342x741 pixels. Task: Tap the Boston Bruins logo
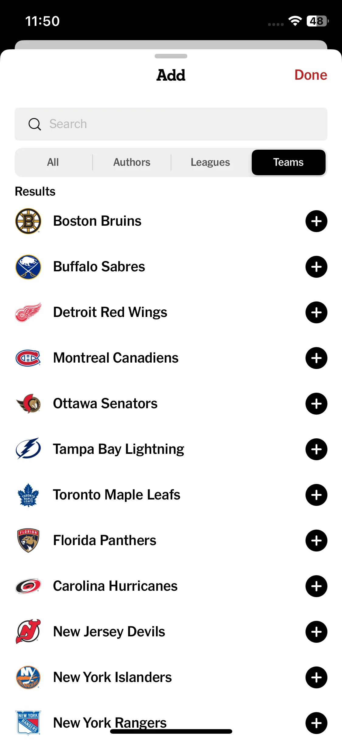(28, 221)
